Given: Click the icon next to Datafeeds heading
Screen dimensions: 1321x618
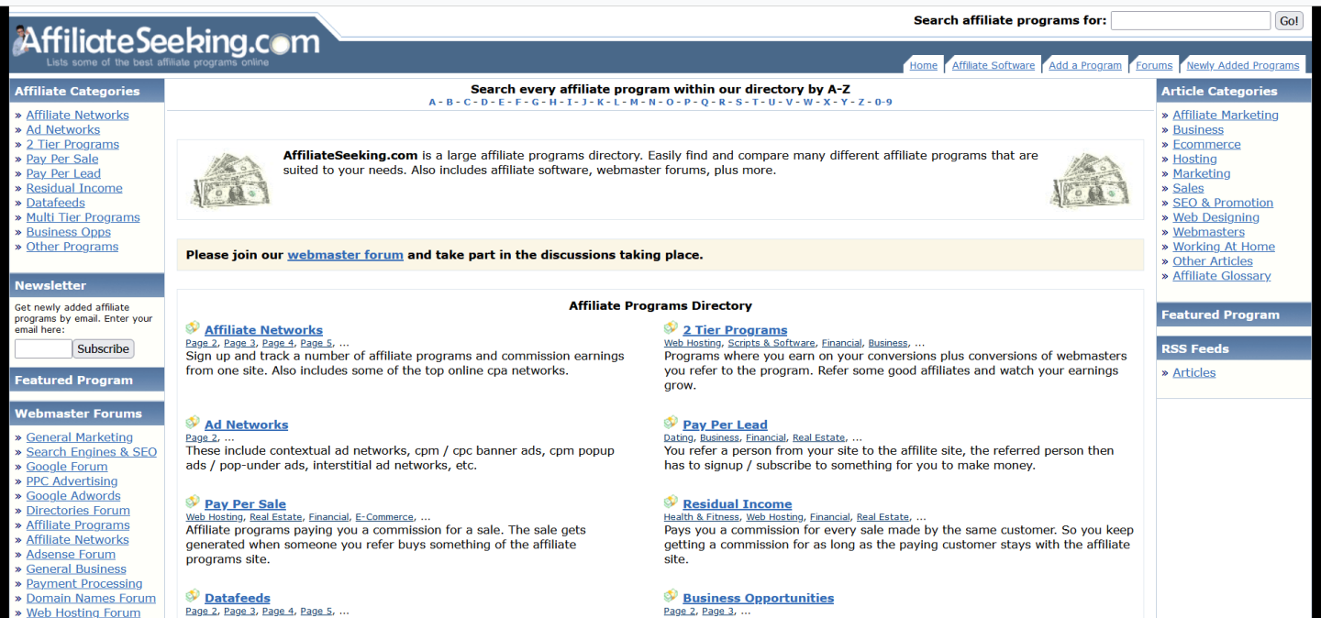Looking at the screenshot, I should [193, 596].
